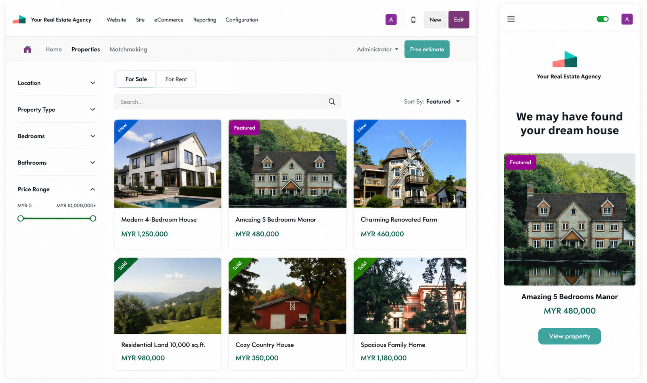Image resolution: width=647 pixels, height=383 pixels.
Task: Click the agency logo in top bar
Action: click(19, 20)
